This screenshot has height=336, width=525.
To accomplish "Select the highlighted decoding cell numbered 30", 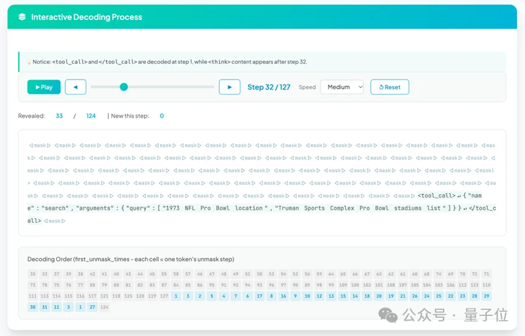I will [x=33, y=307].
